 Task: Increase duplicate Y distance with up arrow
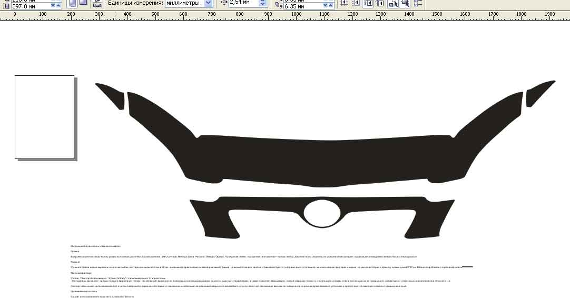click(x=330, y=6)
